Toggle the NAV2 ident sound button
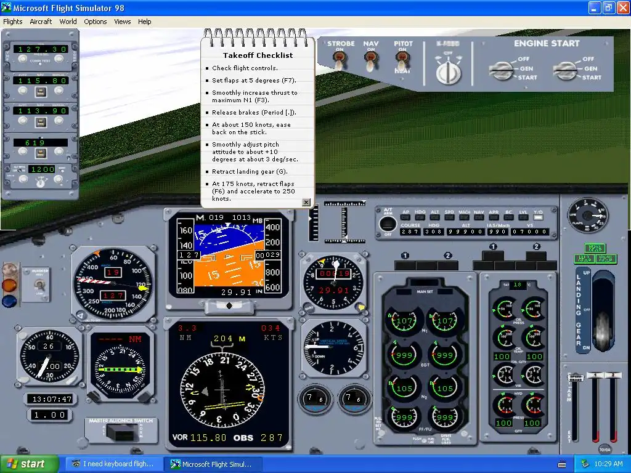The image size is (631, 473). (x=40, y=123)
